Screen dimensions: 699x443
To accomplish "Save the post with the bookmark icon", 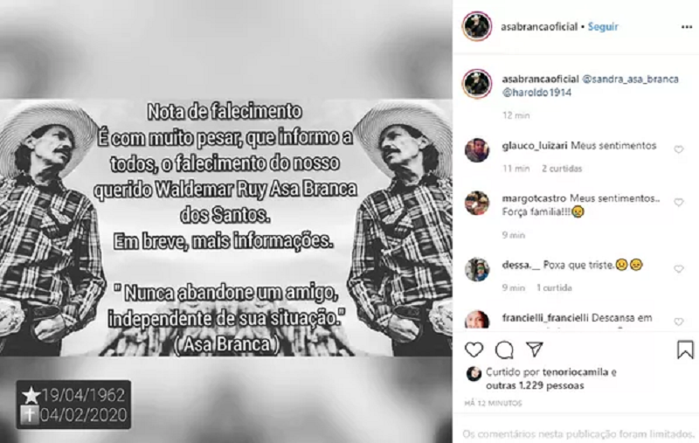I will [x=685, y=350].
